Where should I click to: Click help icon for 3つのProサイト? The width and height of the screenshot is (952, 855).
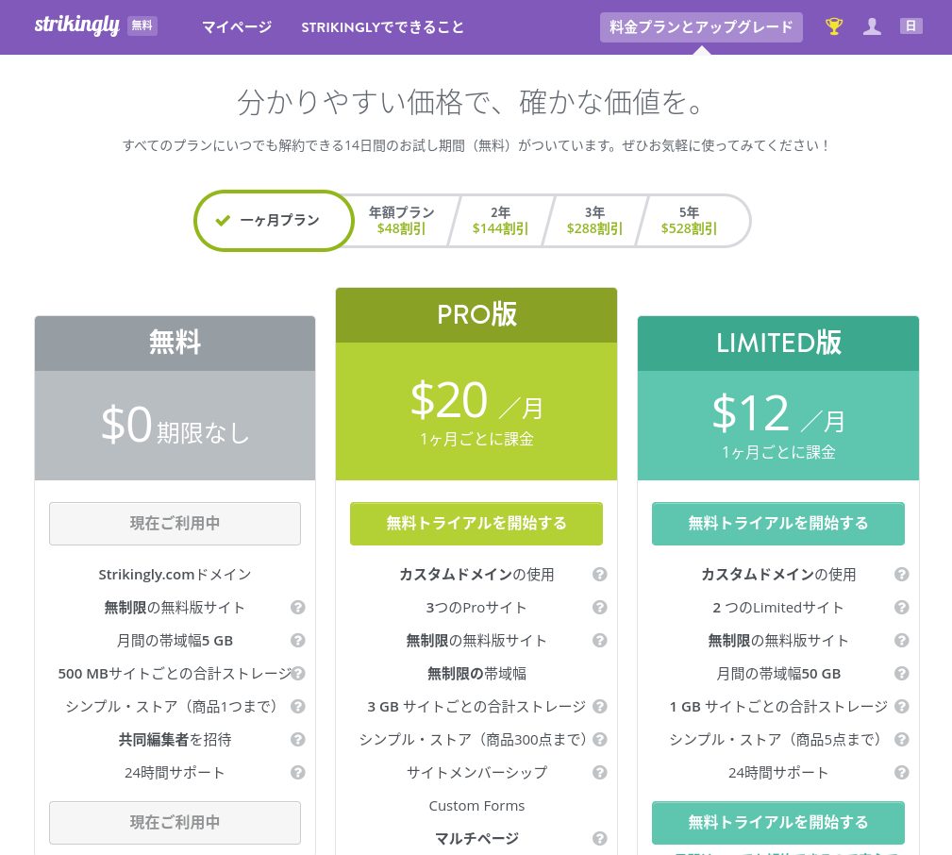(x=600, y=607)
